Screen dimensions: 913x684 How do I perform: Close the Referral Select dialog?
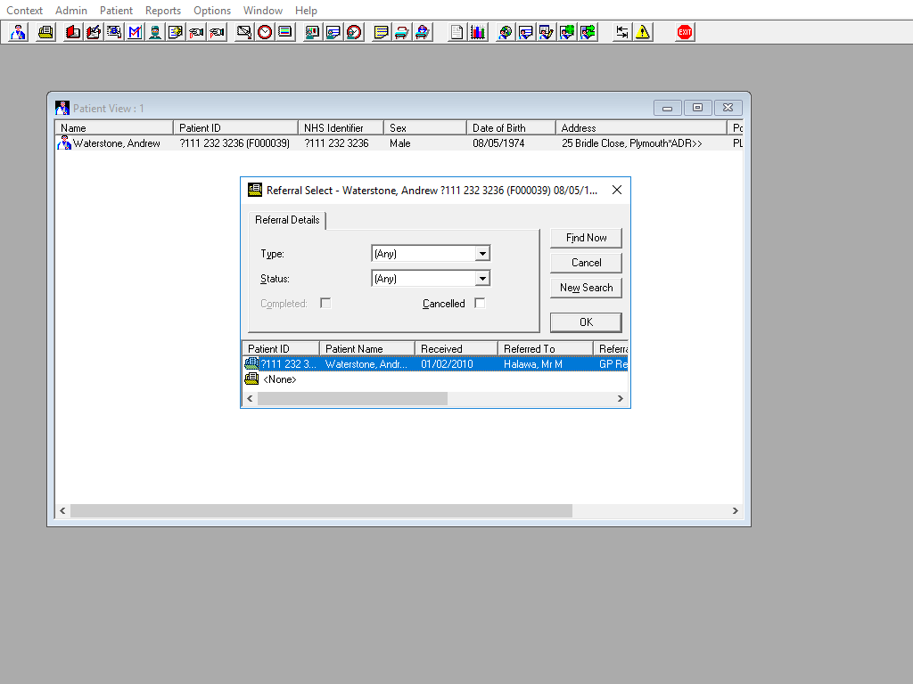tap(617, 191)
